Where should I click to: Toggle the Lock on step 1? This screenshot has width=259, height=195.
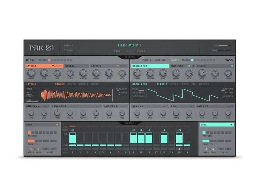73,149
